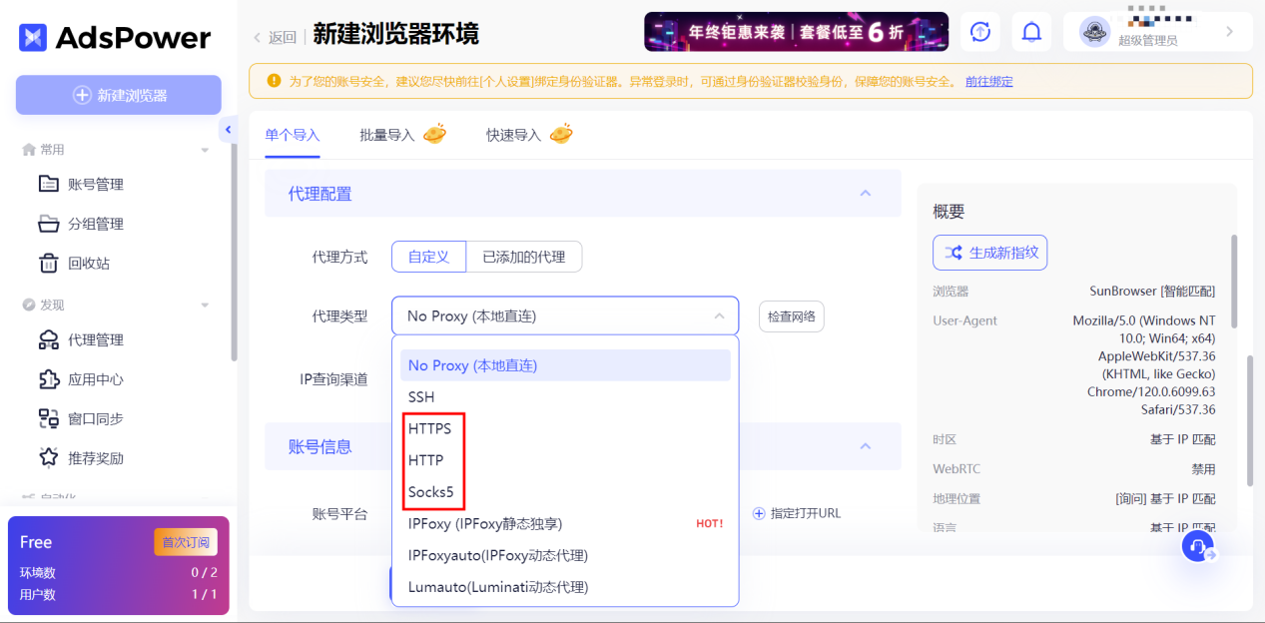1265x623 pixels.
Task: Switch to the 快速导入 tab
Action: 513,135
